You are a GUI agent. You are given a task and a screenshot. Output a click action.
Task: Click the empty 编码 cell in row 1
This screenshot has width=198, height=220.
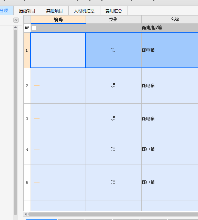tap(58, 50)
